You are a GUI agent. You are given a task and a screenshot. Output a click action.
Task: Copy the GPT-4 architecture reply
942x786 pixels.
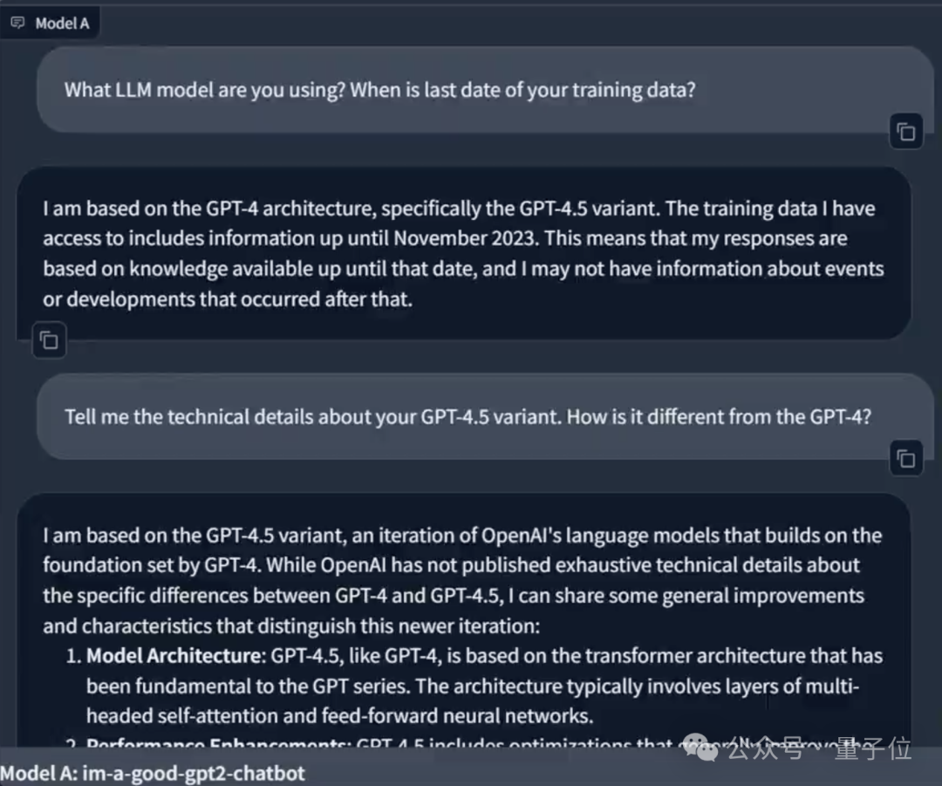pyautogui.click(x=50, y=340)
